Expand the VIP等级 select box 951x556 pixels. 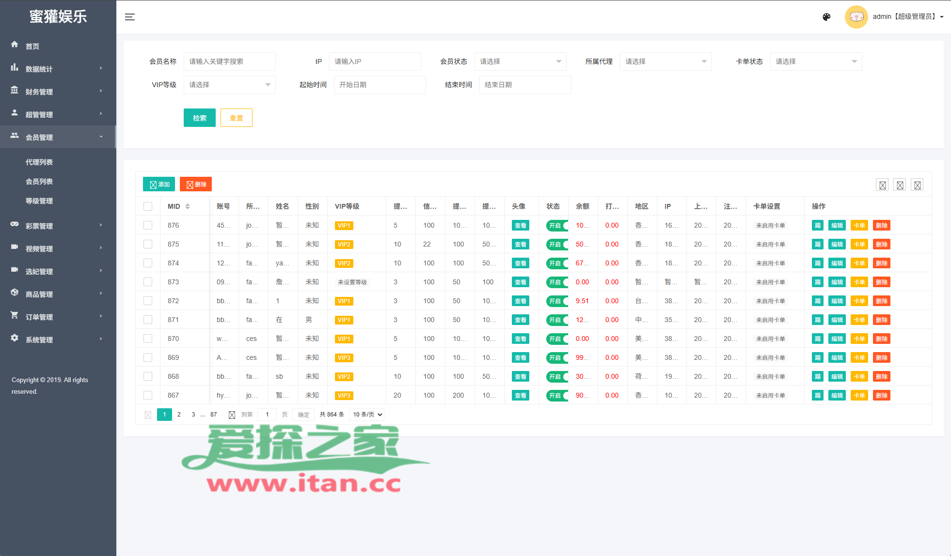click(229, 85)
